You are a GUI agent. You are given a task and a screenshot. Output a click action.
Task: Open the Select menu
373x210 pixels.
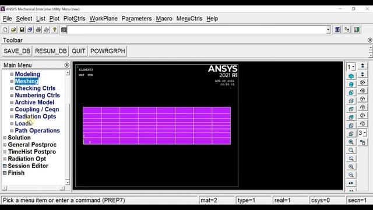tap(24, 19)
